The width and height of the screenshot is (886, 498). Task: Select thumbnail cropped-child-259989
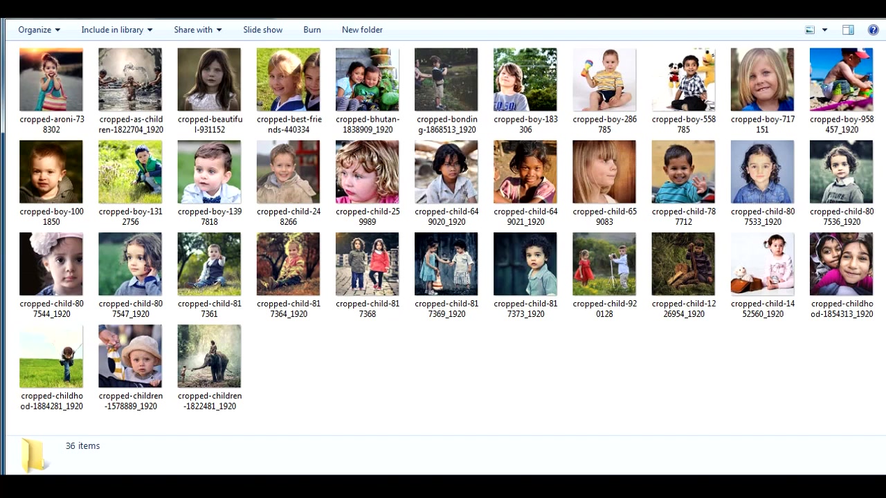point(367,172)
